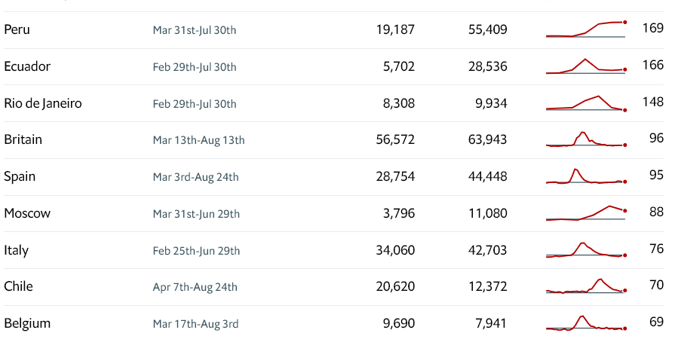
Task: Click Chile's percentage value 70
Action: click(x=656, y=285)
